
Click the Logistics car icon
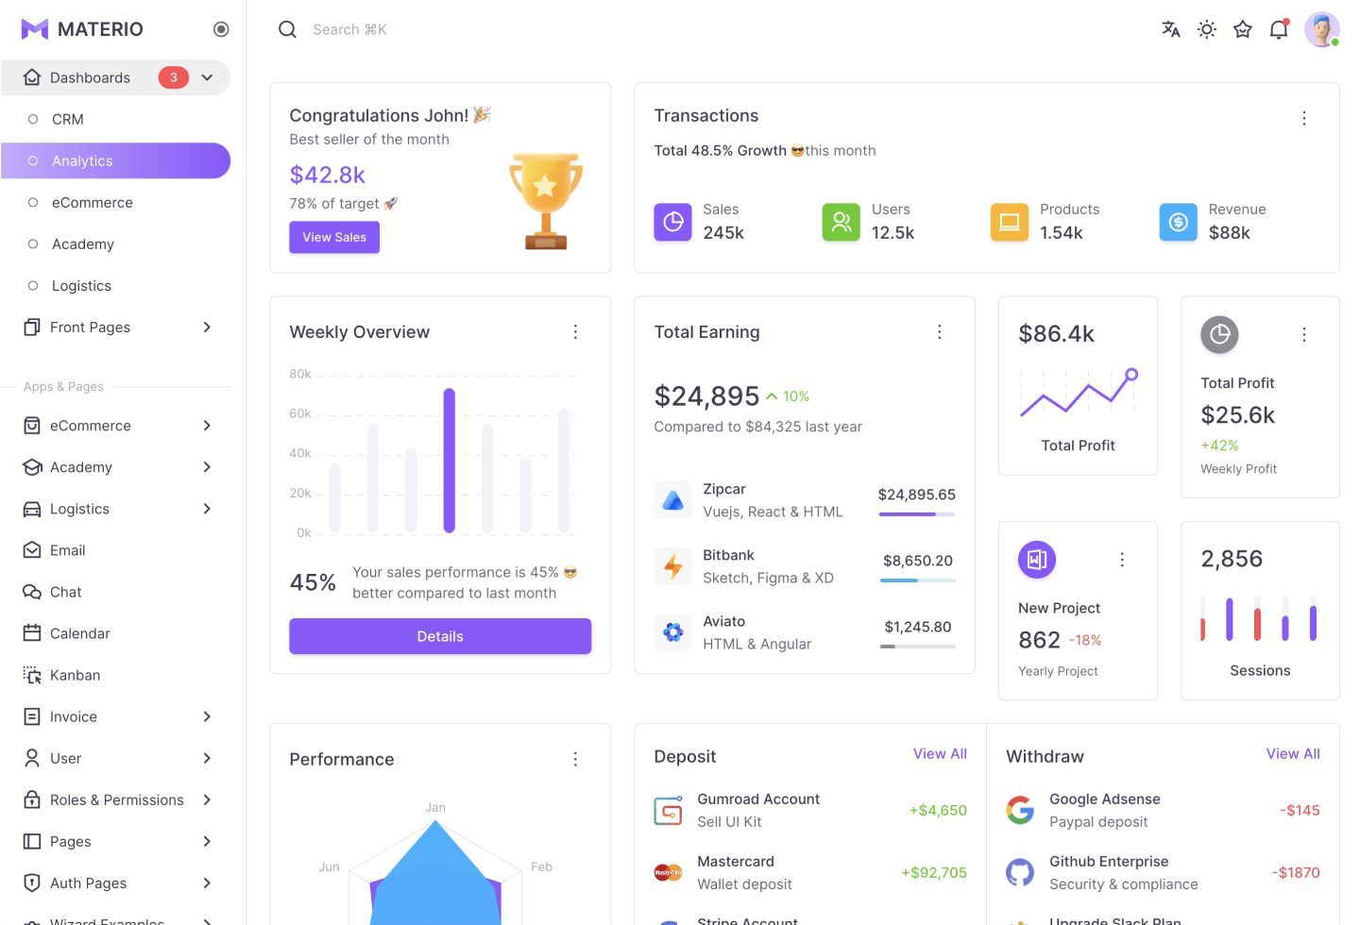pyautogui.click(x=32, y=509)
